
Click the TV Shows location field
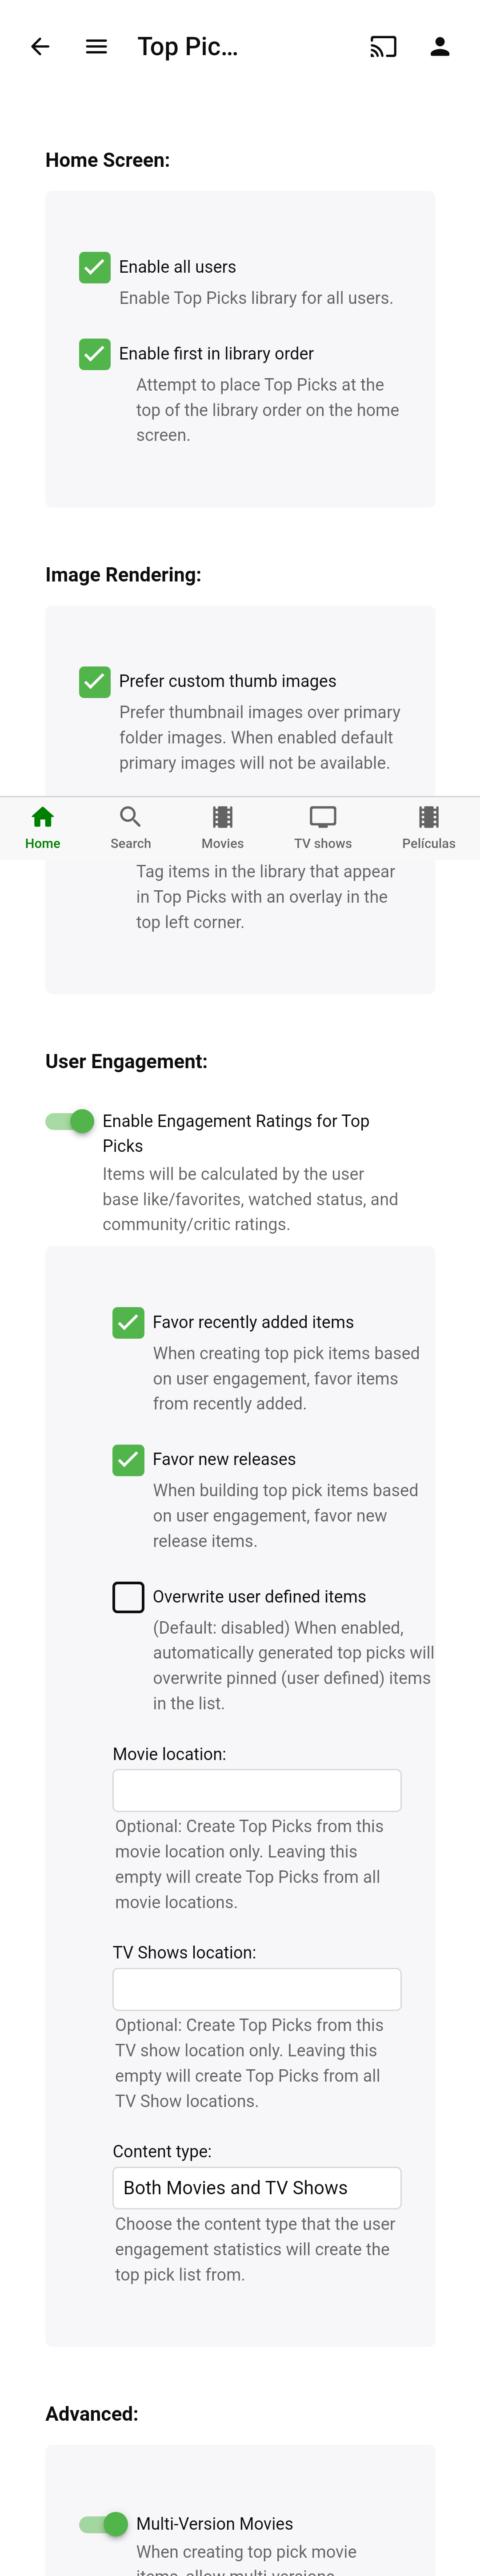click(x=257, y=1989)
